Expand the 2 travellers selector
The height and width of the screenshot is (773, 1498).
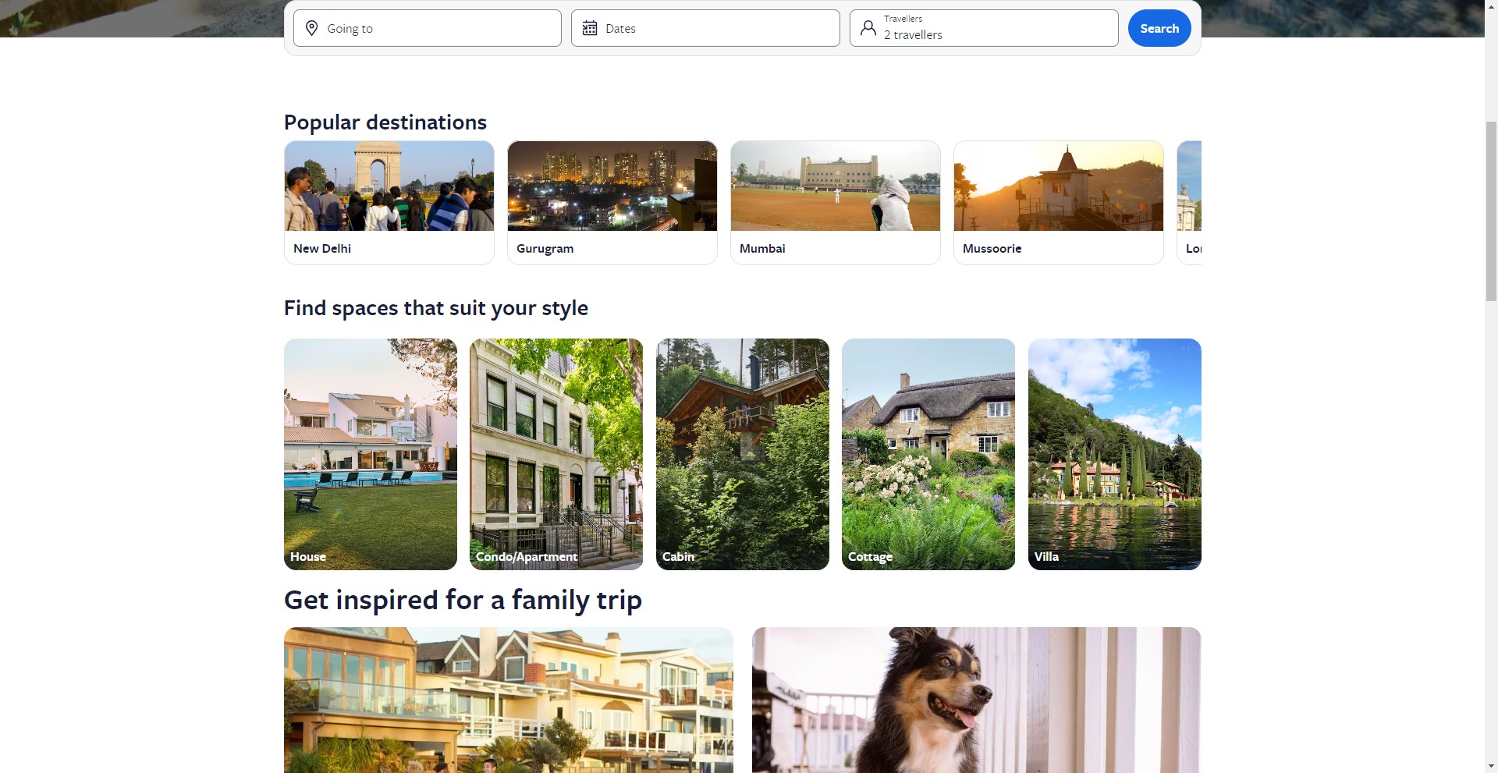tap(984, 28)
